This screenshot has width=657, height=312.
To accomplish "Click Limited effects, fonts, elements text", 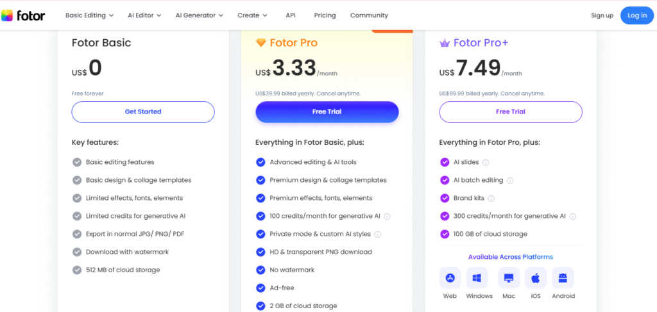I will tap(135, 198).
